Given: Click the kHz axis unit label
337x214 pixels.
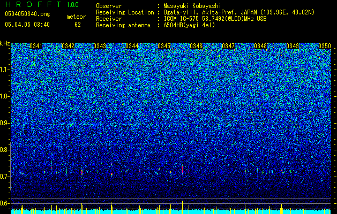Looking at the screenshot, I should point(5,43).
